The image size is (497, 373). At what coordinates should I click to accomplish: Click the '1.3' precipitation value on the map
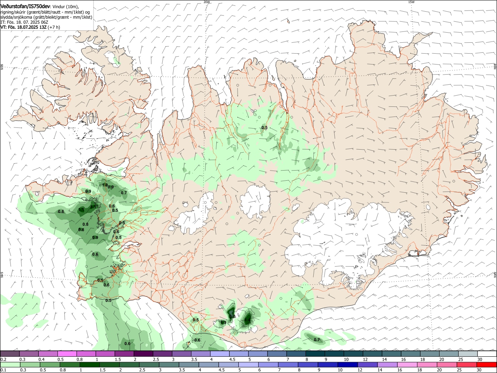(223, 322)
